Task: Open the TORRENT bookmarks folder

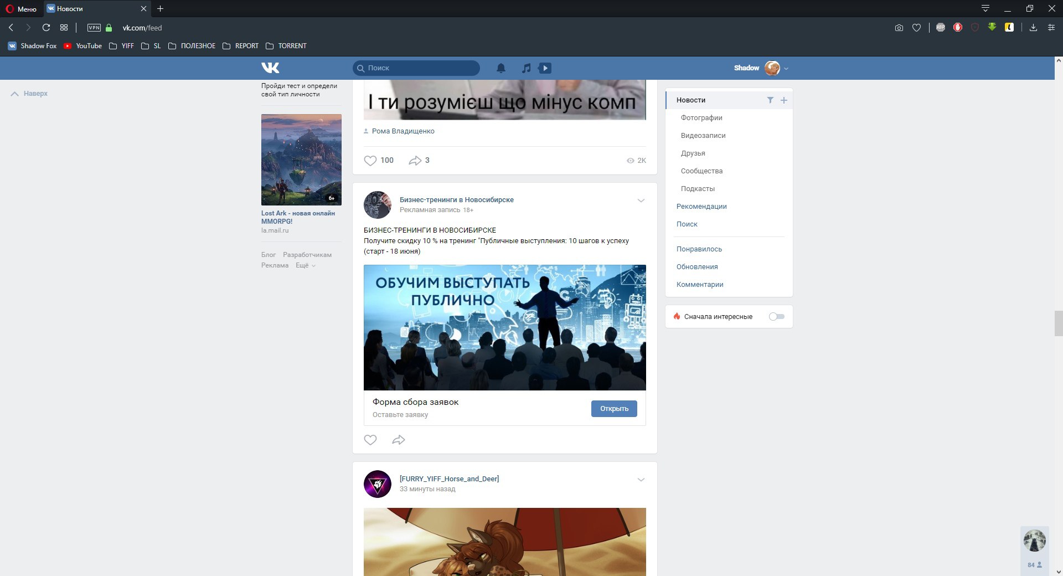Action: coord(286,46)
